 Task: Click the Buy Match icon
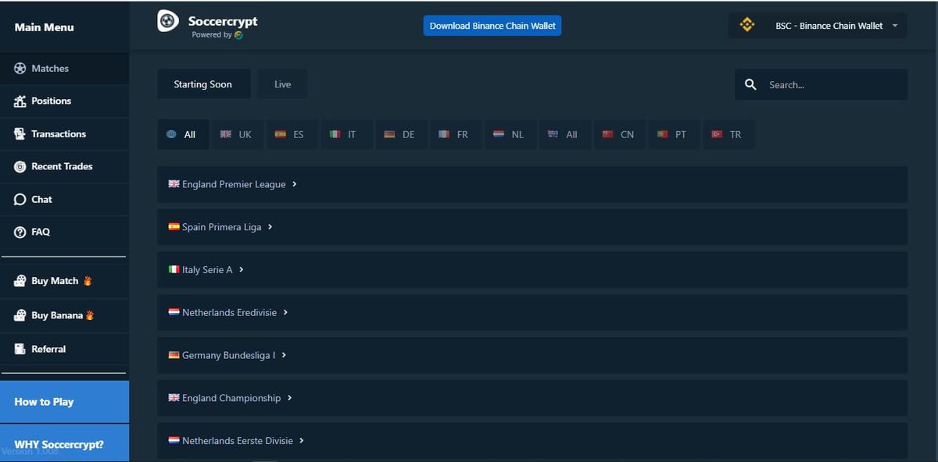click(20, 282)
